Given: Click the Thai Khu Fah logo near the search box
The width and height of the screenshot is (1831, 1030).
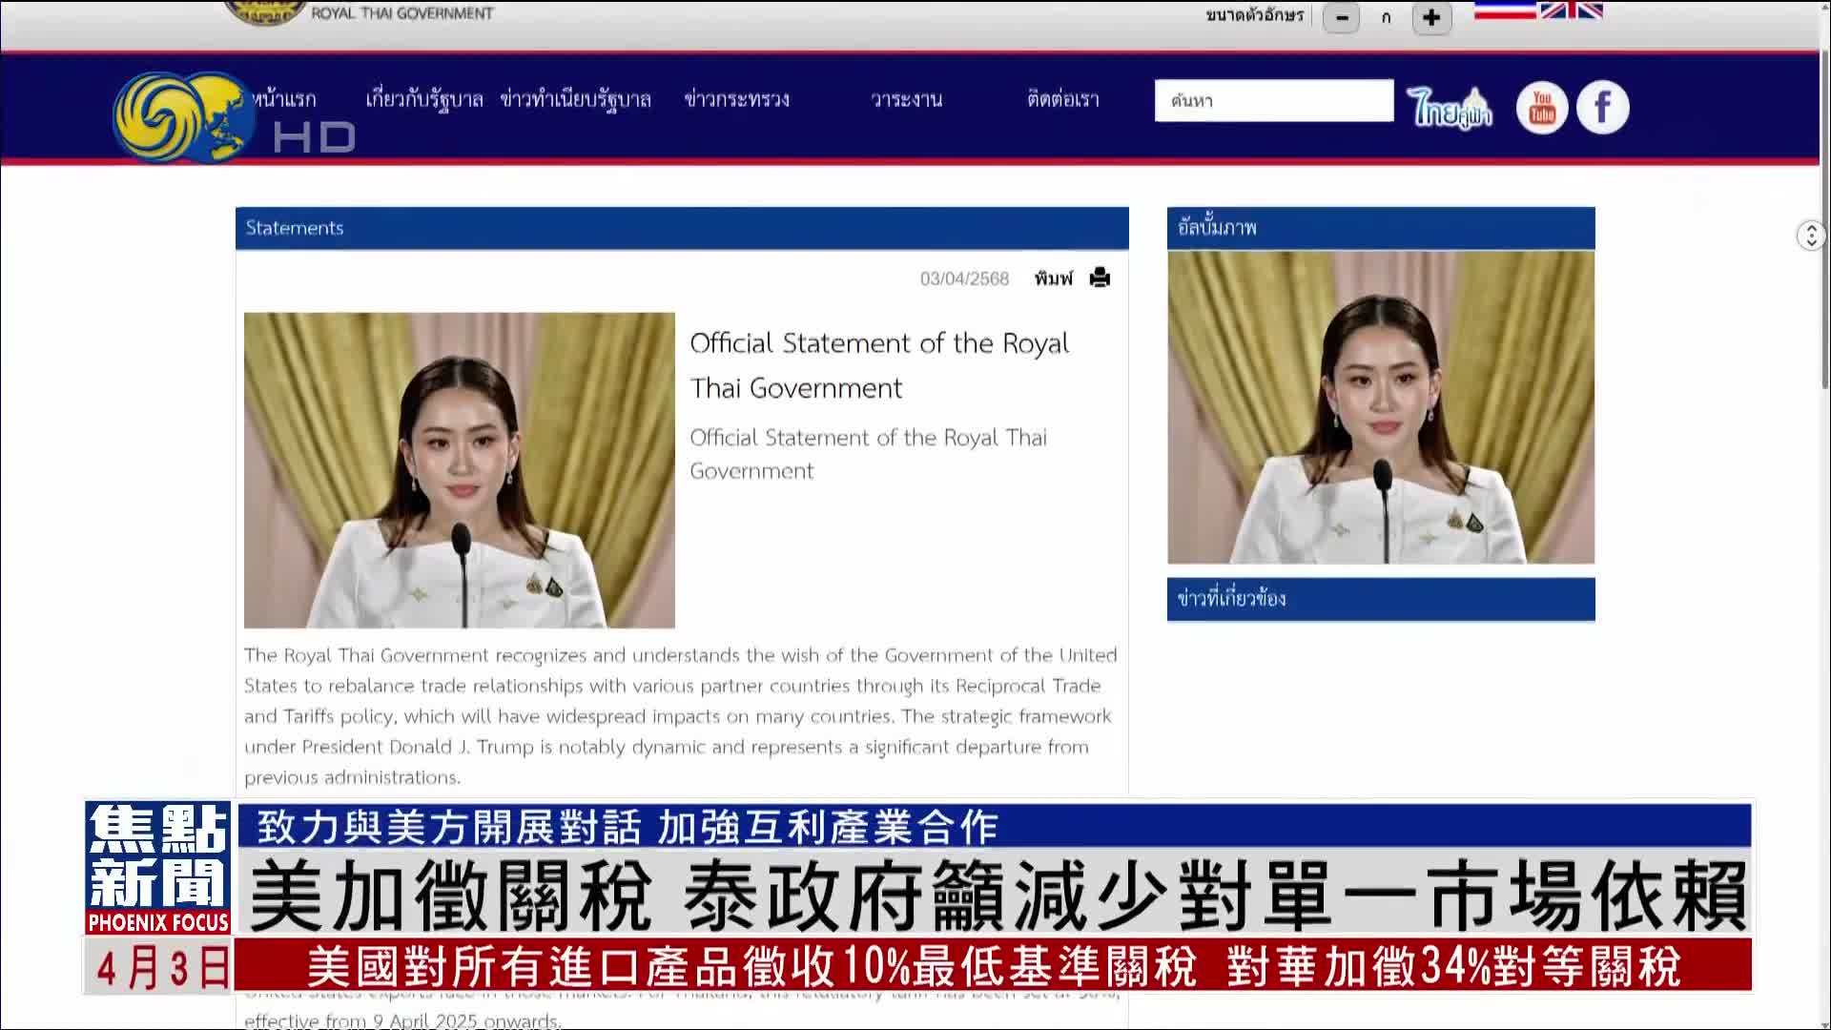Looking at the screenshot, I should 1450,105.
